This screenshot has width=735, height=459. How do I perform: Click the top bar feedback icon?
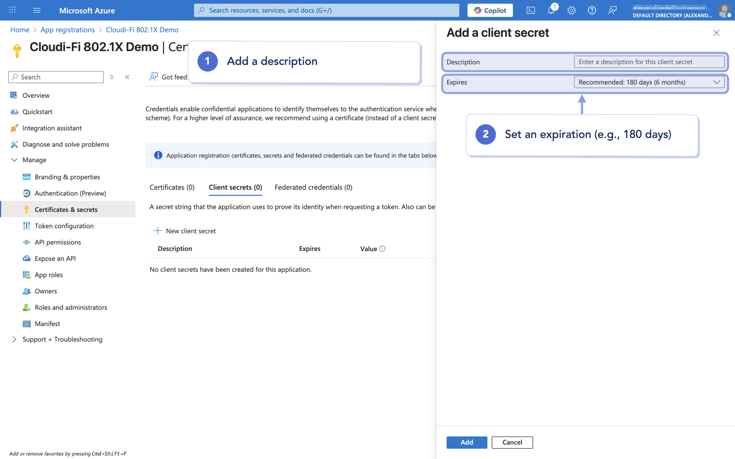(x=612, y=10)
